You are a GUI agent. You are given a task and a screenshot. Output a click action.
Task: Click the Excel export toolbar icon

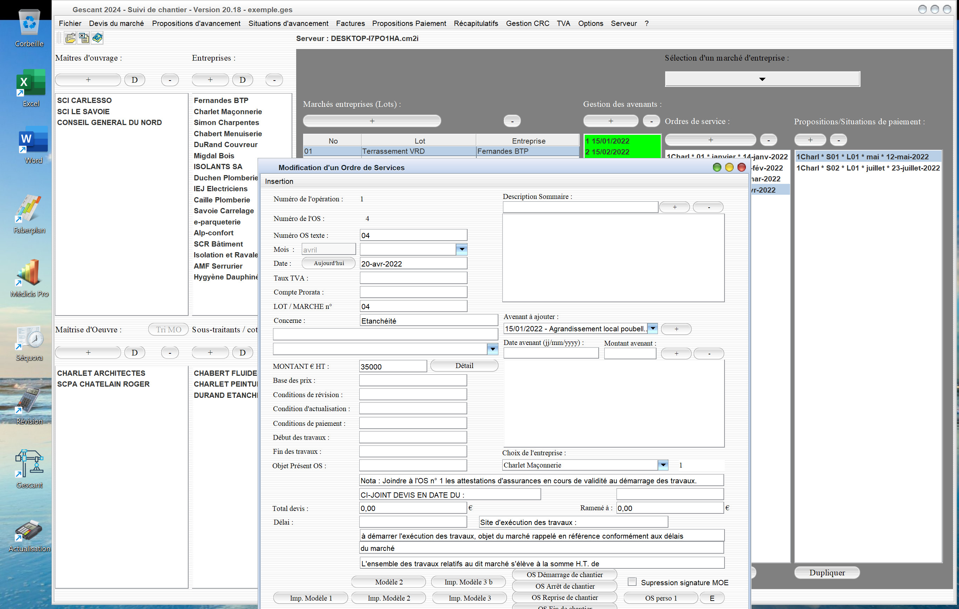pos(84,38)
